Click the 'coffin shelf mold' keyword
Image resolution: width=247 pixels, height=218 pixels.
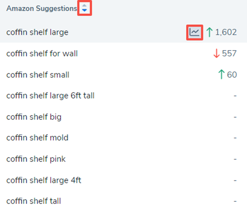click(37, 138)
